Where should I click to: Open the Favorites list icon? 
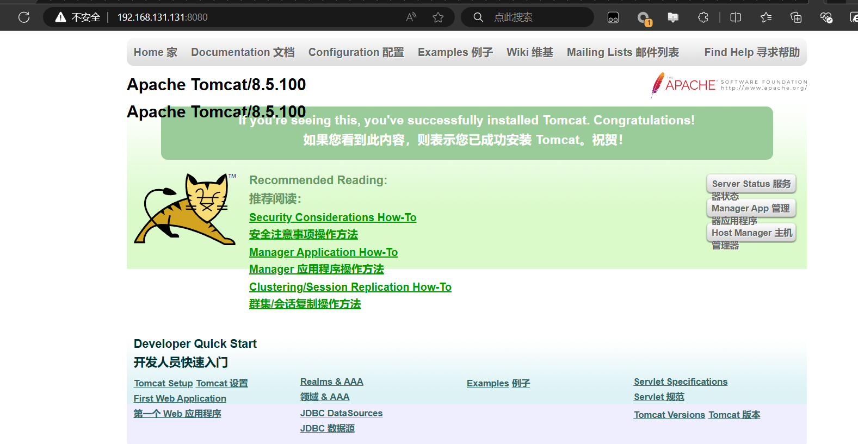766,17
